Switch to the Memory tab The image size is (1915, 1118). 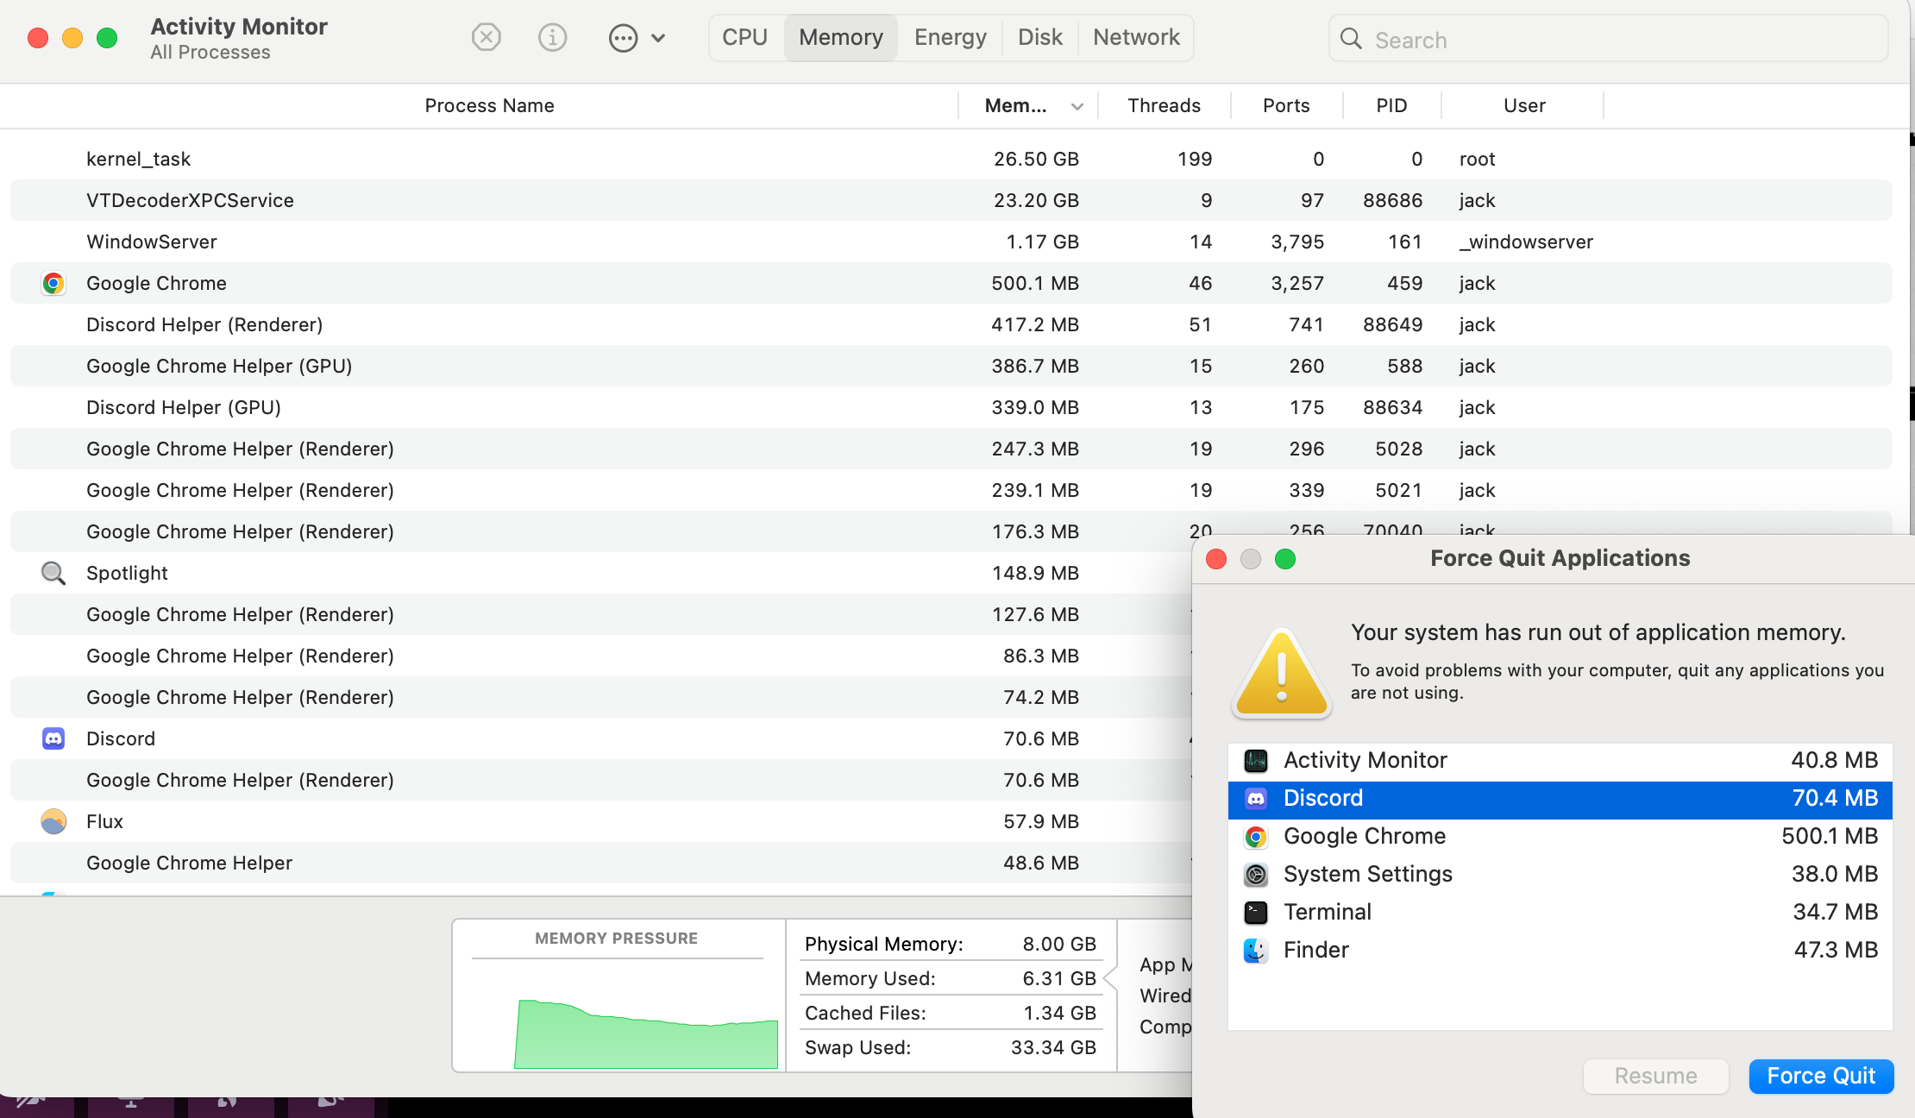coord(841,37)
